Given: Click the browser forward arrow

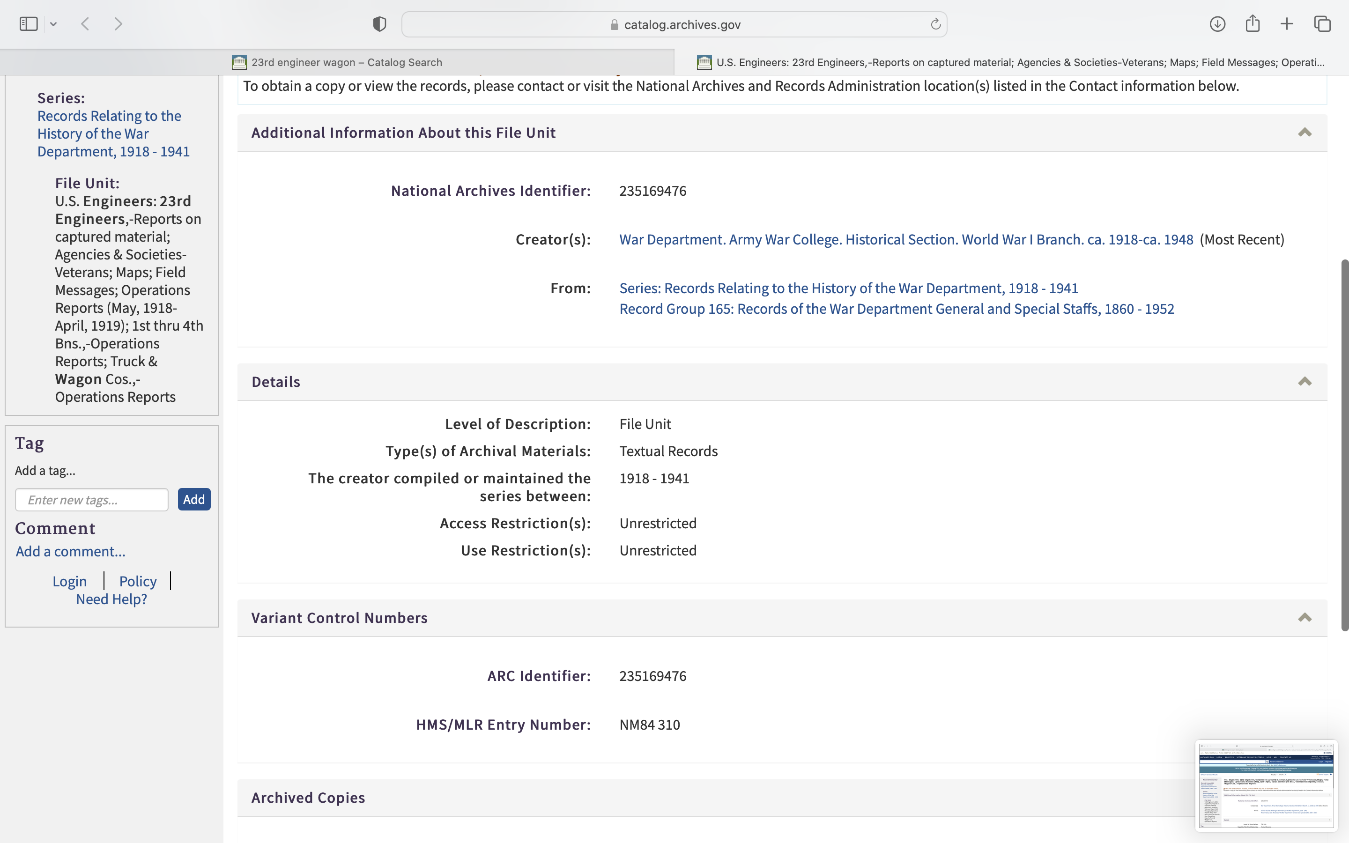Looking at the screenshot, I should click(x=118, y=24).
